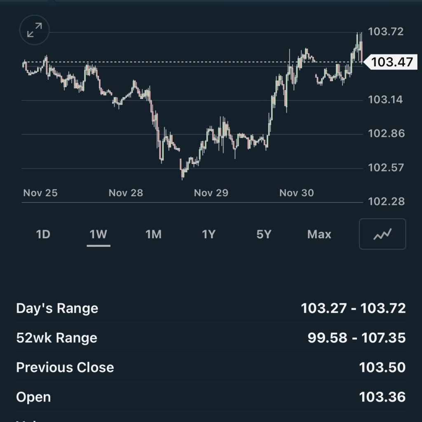Tap the Nov 28 date label
Image resolution: width=422 pixels, height=422 pixels.
(x=126, y=193)
